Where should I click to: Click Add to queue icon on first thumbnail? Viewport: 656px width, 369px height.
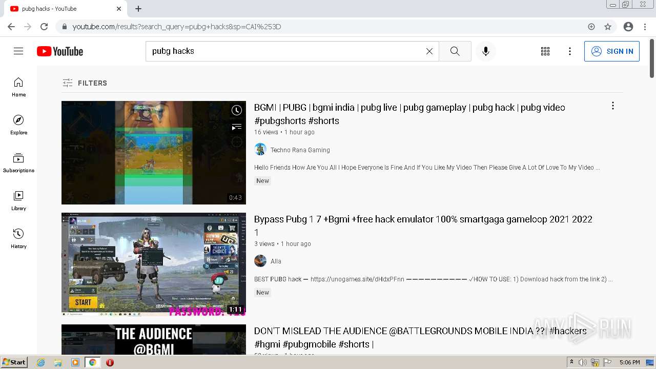[236, 127]
